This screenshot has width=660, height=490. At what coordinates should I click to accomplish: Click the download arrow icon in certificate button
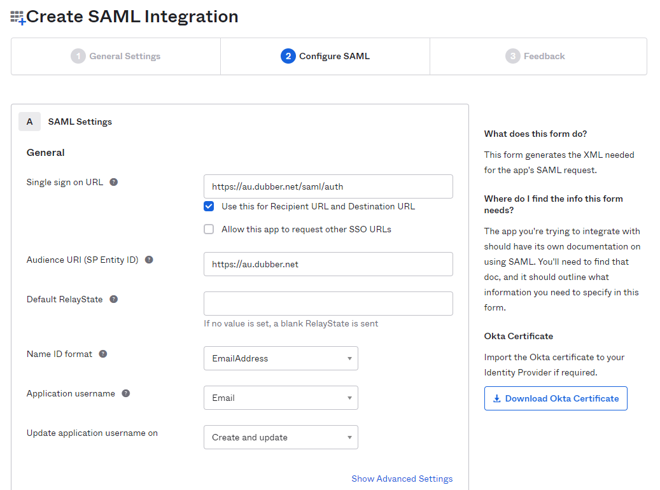496,398
